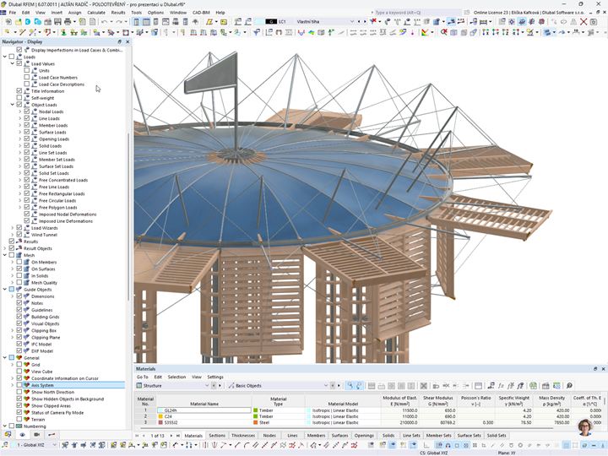Click the filter funnel icon in second toolbar
The image size is (608, 456).
[x=257, y=32]
